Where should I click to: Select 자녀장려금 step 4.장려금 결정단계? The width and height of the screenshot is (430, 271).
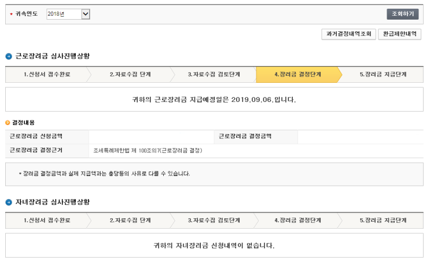coord(298,220)
